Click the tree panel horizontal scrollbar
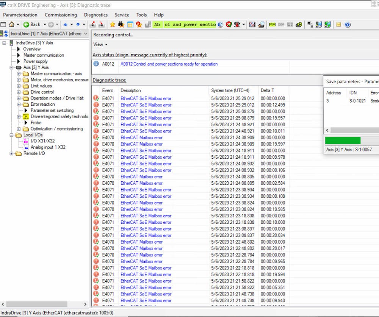 (36, 304)
